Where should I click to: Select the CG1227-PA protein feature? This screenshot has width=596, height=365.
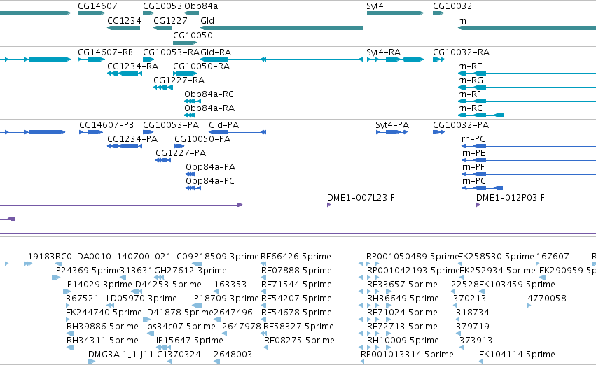coord(163,160)
